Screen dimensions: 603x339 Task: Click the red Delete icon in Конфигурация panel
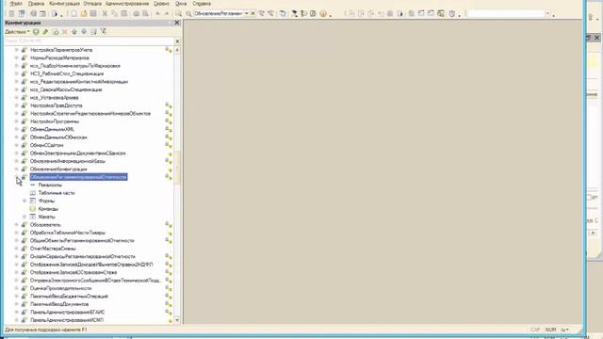click(x=65, y=31)
